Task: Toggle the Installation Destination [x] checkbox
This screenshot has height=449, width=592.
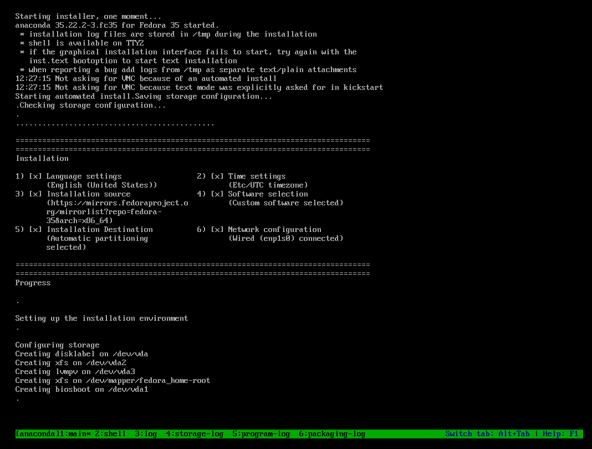Action: [35, 229]
